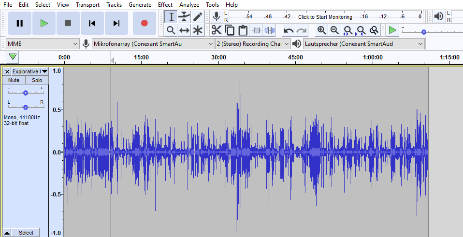Click the green timeline options triangle

13,56
